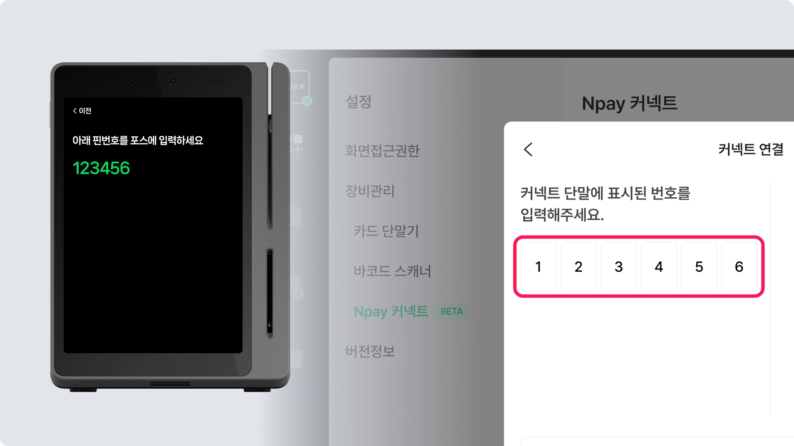Screen dimensions: 794x446
Task: Open 버전정보 in settings
Action: point(370,352)
